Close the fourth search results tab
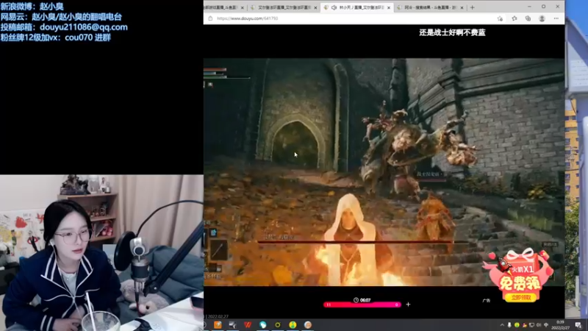Viewport: 588px width, 331px height. [x=462, y=7]
